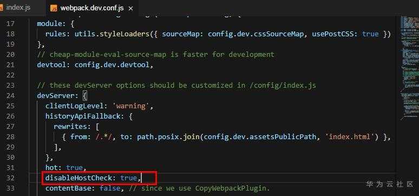
Task: Click 'devtool' property on line 21
Action: [51, 65]
